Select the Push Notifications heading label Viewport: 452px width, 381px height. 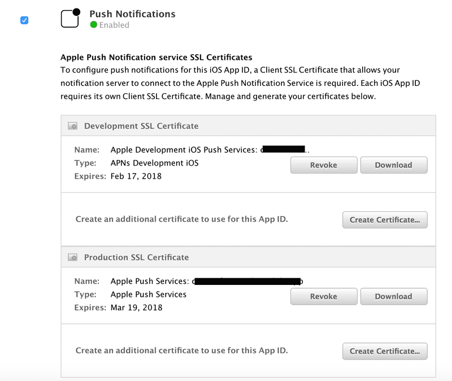132,14
